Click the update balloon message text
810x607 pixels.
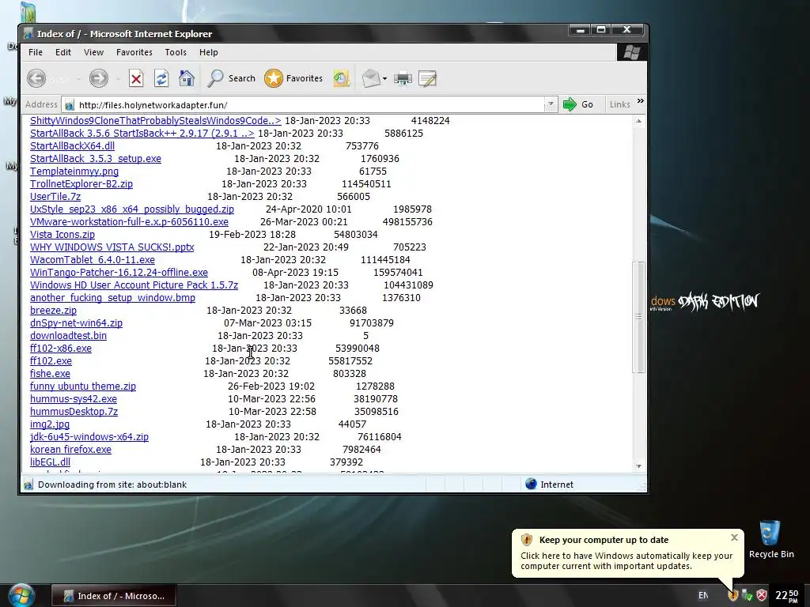tap(626, 561)
